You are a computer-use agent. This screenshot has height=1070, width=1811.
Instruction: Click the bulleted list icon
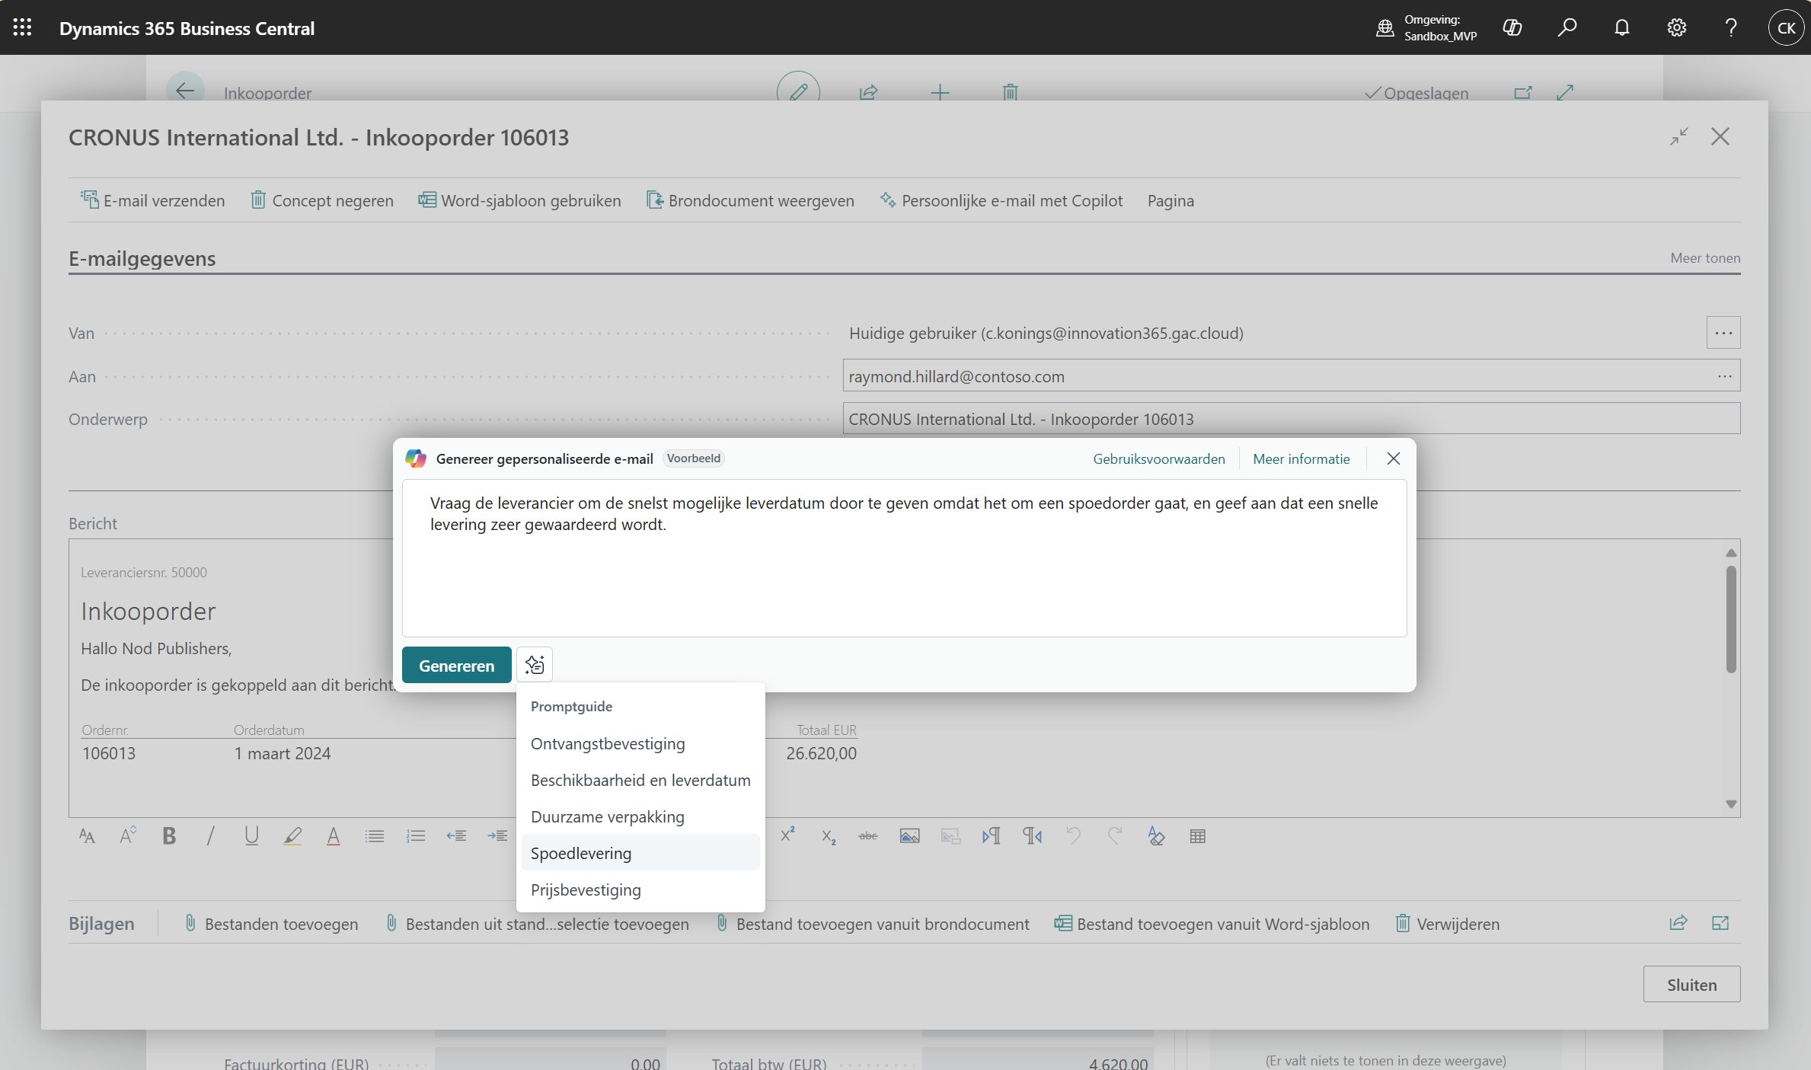(374, 836)
